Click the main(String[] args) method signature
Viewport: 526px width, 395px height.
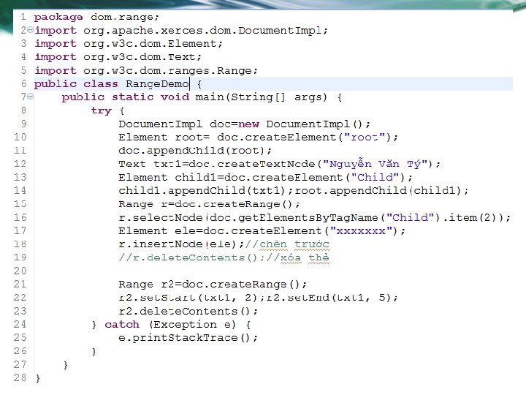261,97
